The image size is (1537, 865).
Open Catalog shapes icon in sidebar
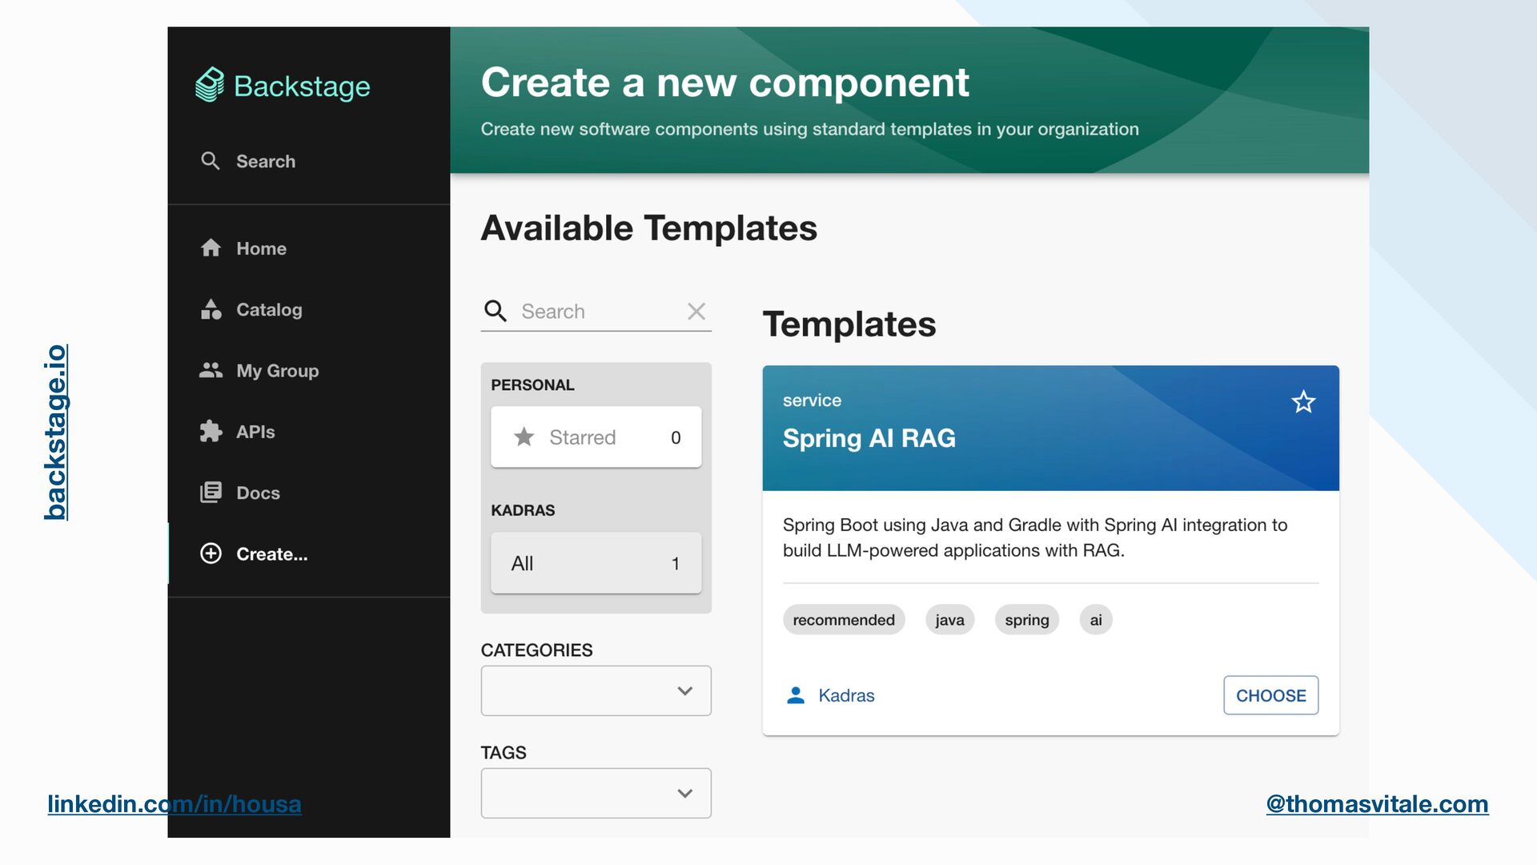(x=211, y=309)
